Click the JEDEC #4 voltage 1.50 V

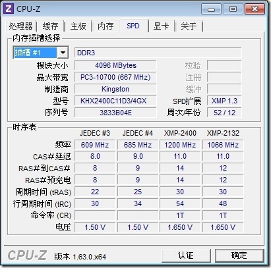click(x=138, y=227)
